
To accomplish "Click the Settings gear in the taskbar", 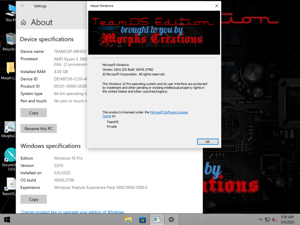I will [171, 220].
